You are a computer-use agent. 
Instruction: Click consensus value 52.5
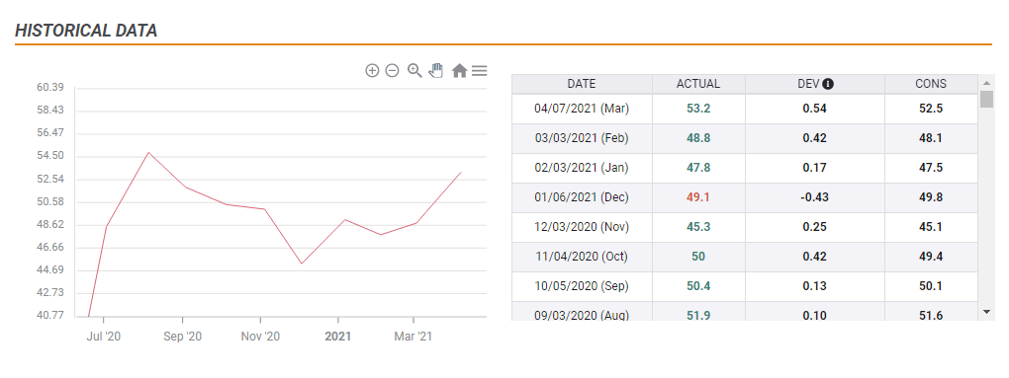[x=931, y=109]
